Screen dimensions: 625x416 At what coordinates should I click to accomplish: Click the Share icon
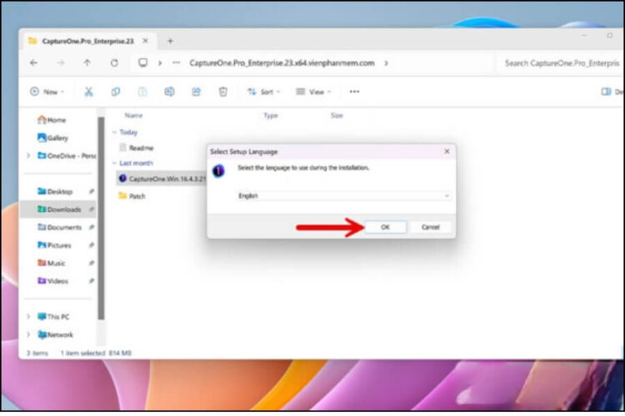coord(196,92)
